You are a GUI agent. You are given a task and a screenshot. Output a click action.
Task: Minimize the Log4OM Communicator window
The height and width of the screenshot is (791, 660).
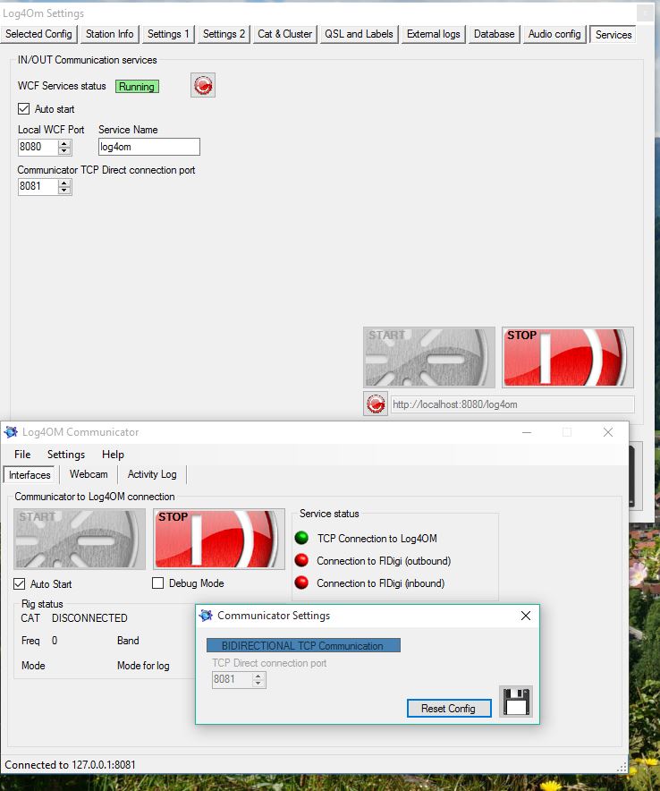tap(527, 432)
